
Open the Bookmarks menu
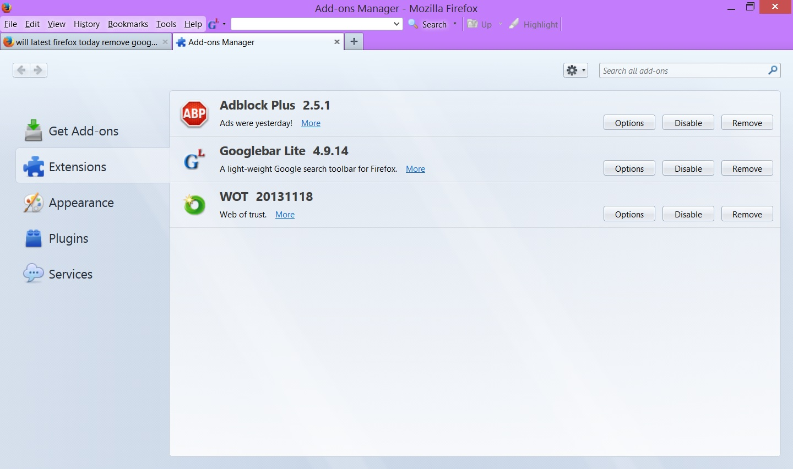pyautogui.click(x=128, y=24)
